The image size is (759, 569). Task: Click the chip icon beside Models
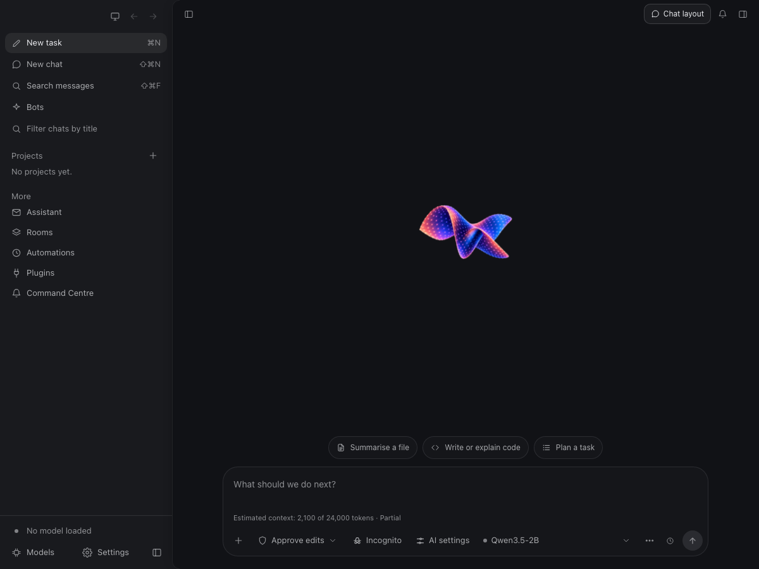click(x=16, y=553)
